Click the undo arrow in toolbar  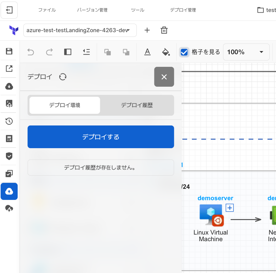pyautogui.click(x=31, y=52)
